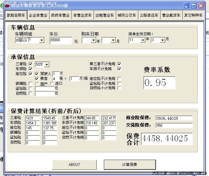The height and width of the screenshot is (176, 209).
Task: Maximize the insurance calculator window
Action: [x=194, y=6]
